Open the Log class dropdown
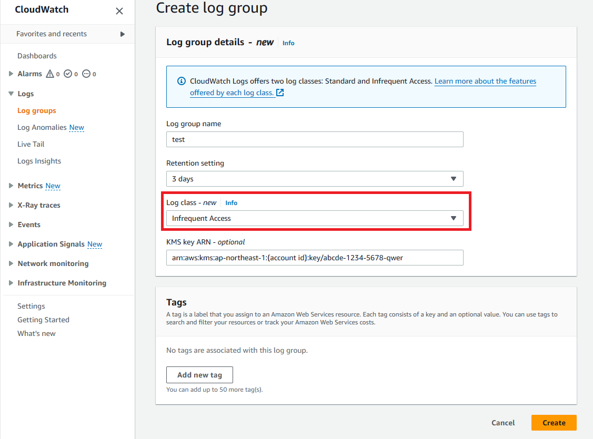The image size is (593, 439). click(x=454, y=218)
